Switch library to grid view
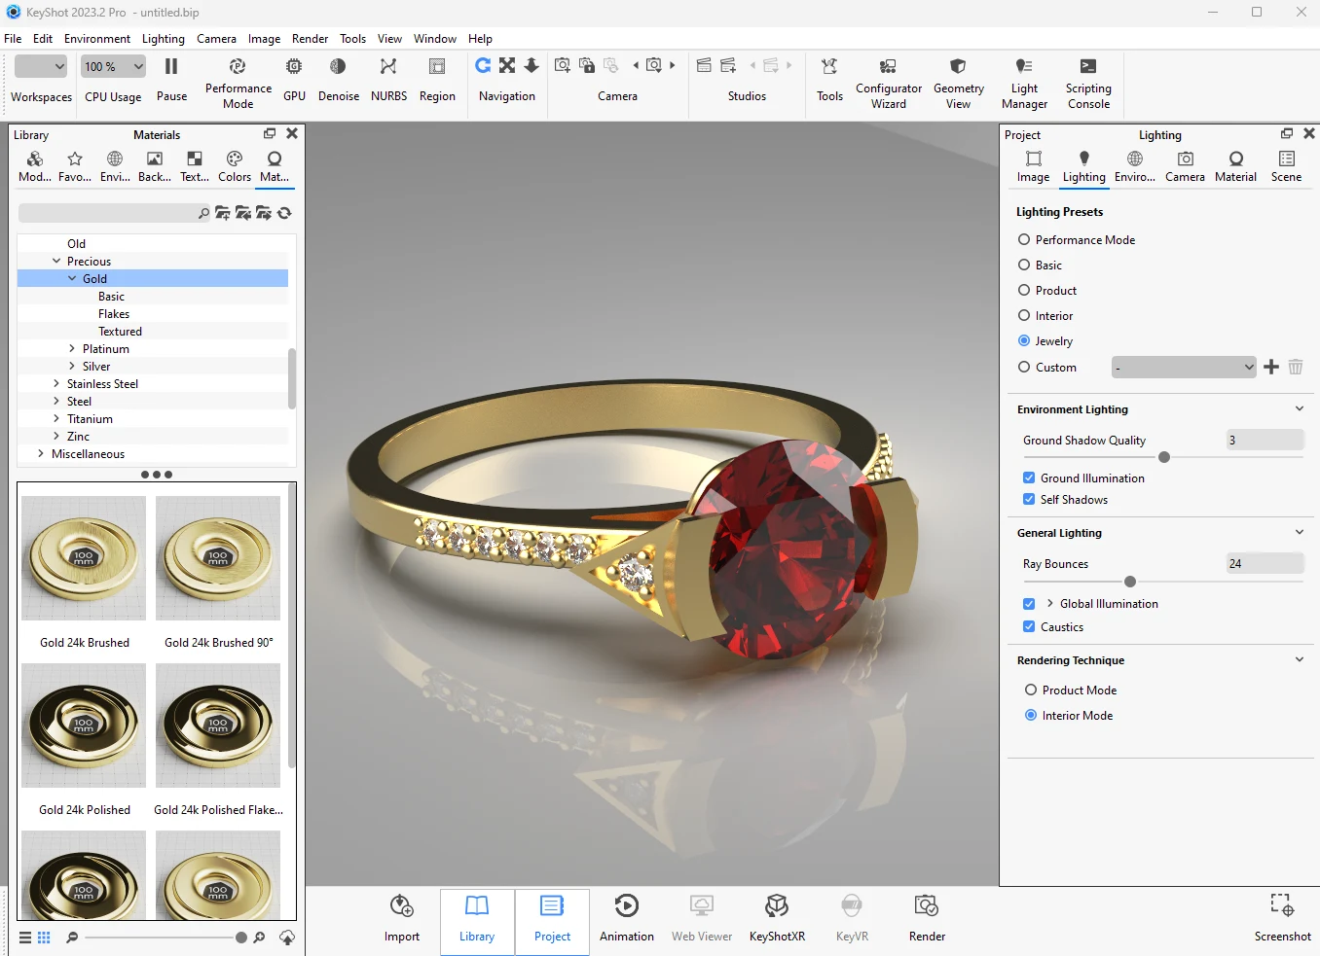This screenshot has width=1320, height=956. pos(44,938)
